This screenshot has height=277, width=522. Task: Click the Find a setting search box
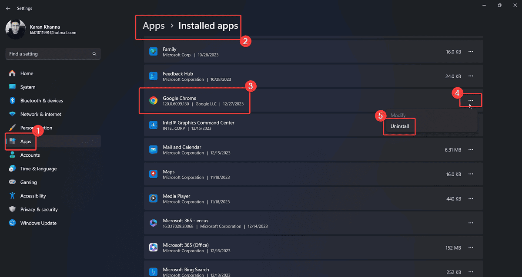pyautogui.click(x=53, y=54)
